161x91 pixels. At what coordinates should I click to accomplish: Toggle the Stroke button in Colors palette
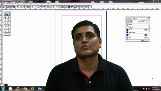[127, 21]
